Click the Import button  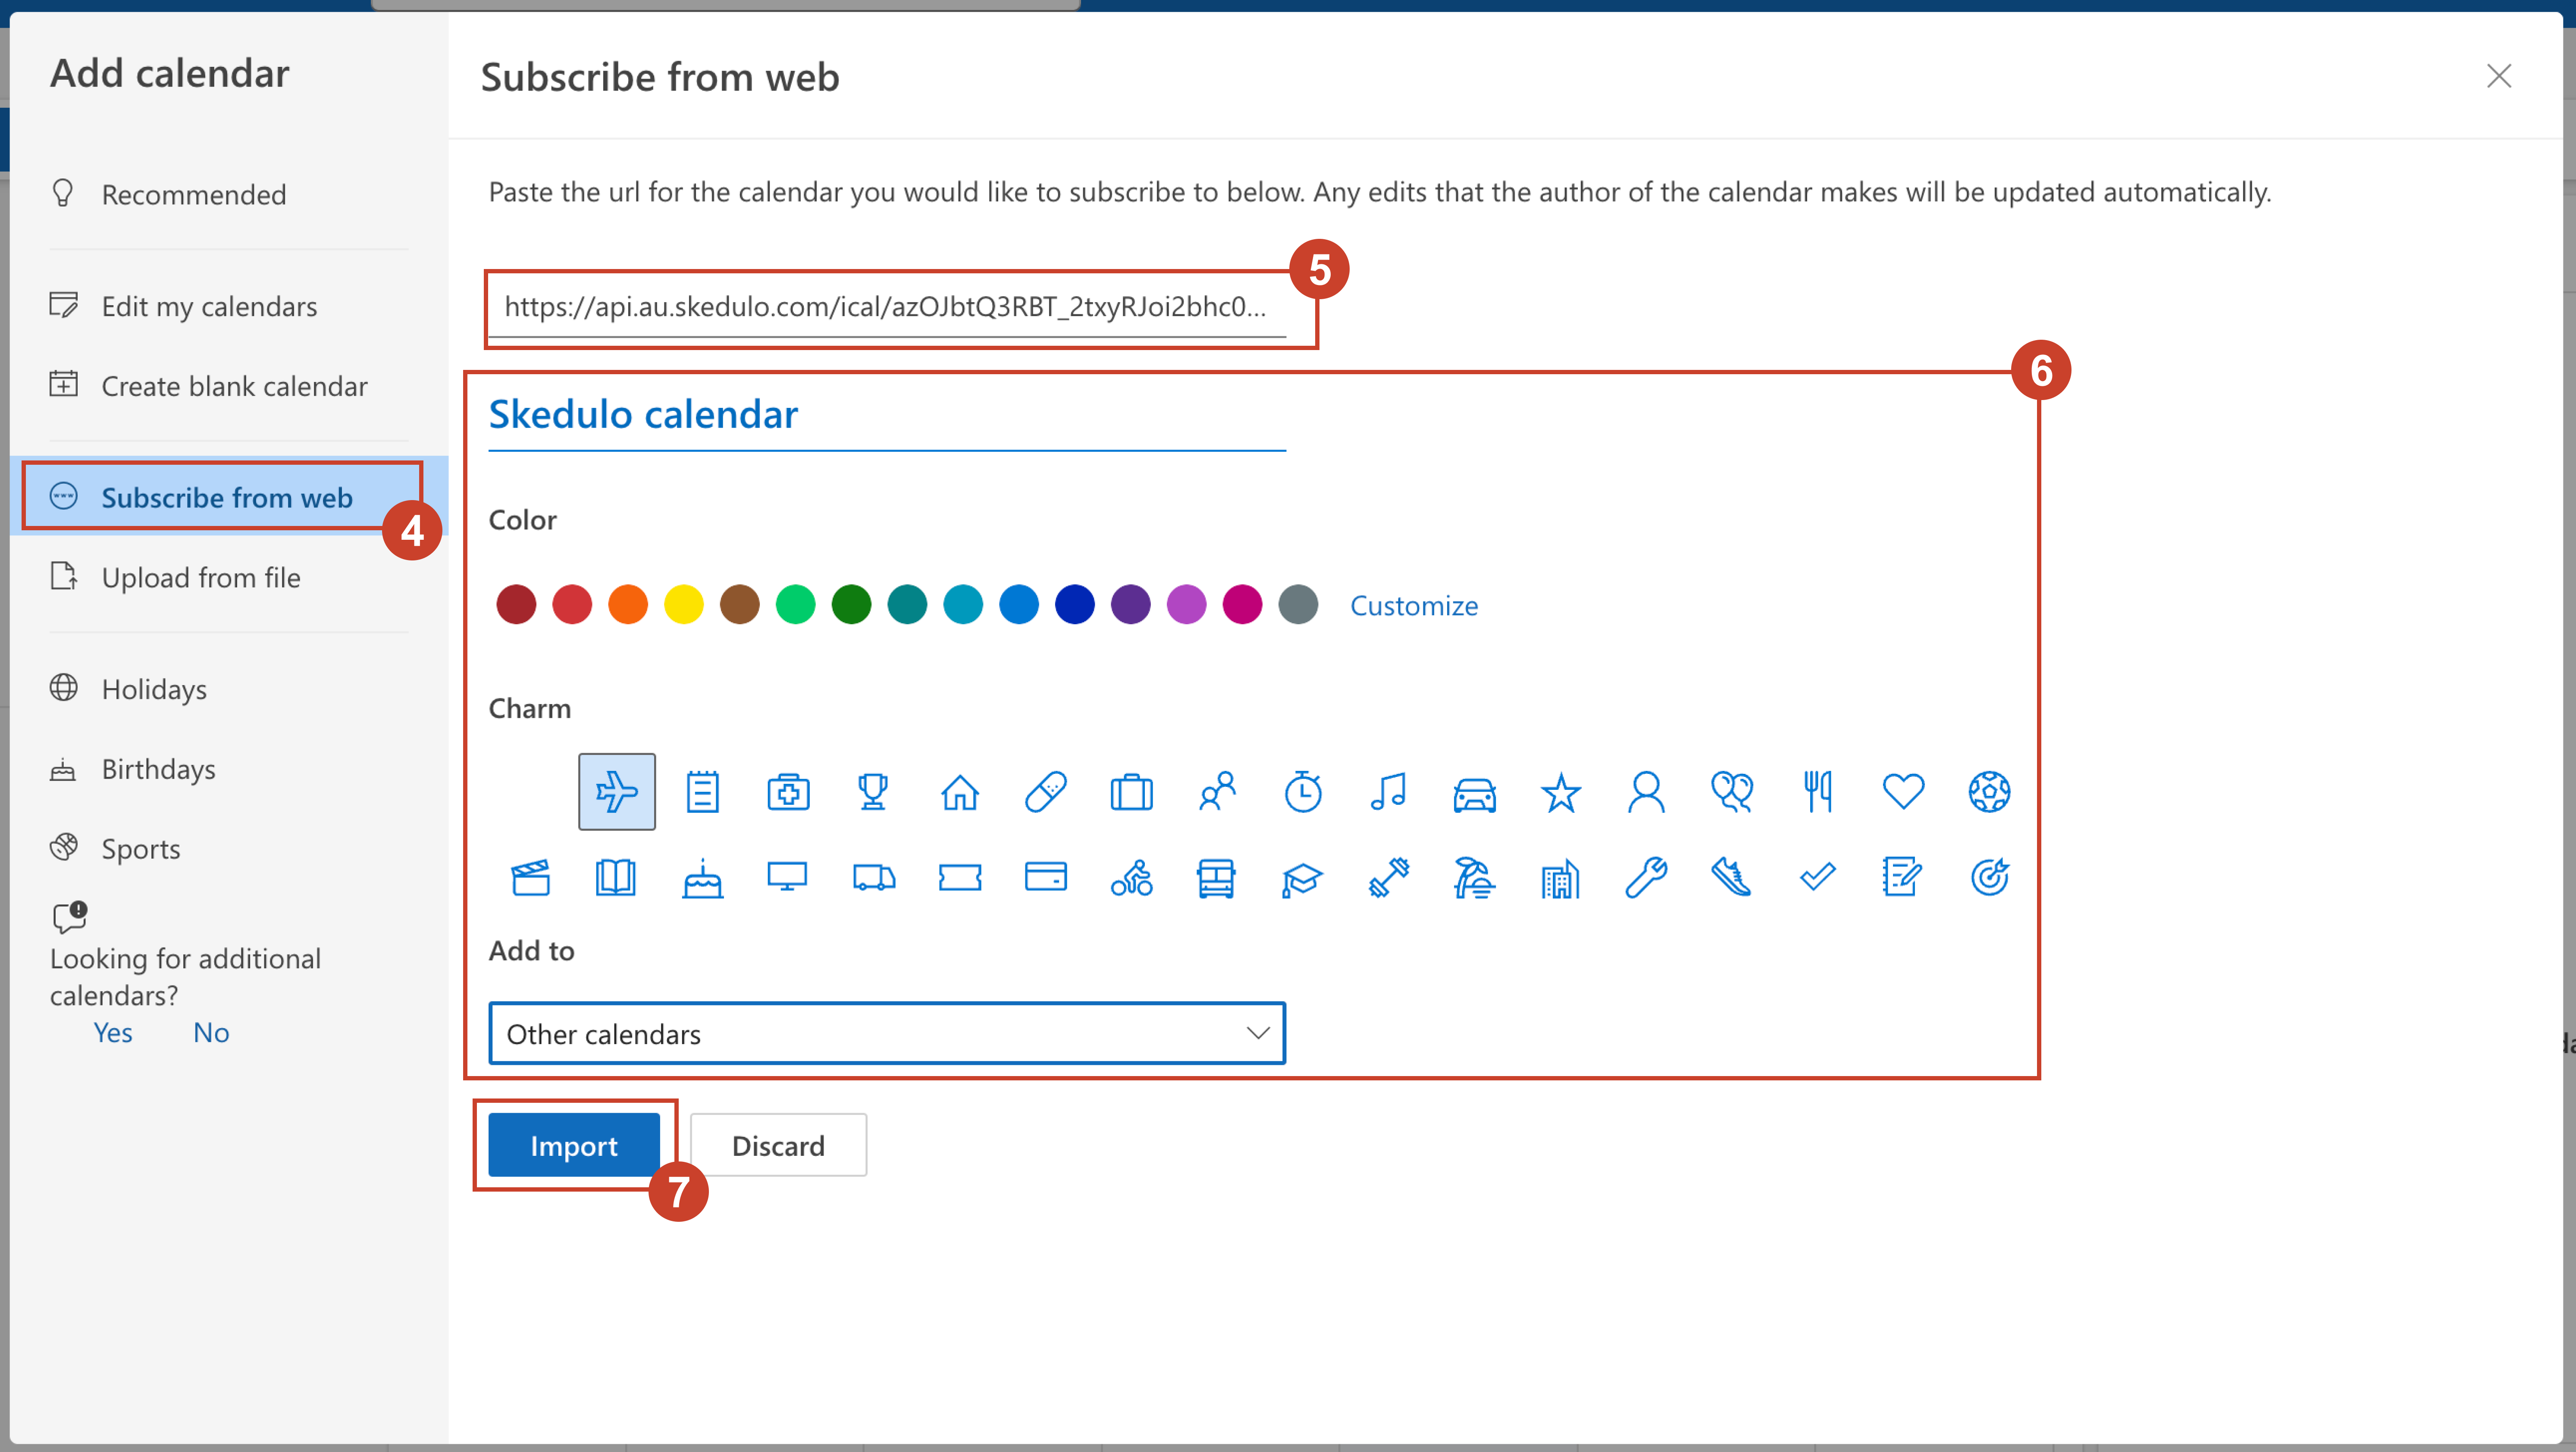tap(573, 1145)
